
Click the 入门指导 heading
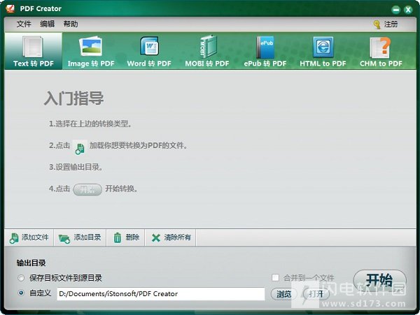[x=73, y=98]
